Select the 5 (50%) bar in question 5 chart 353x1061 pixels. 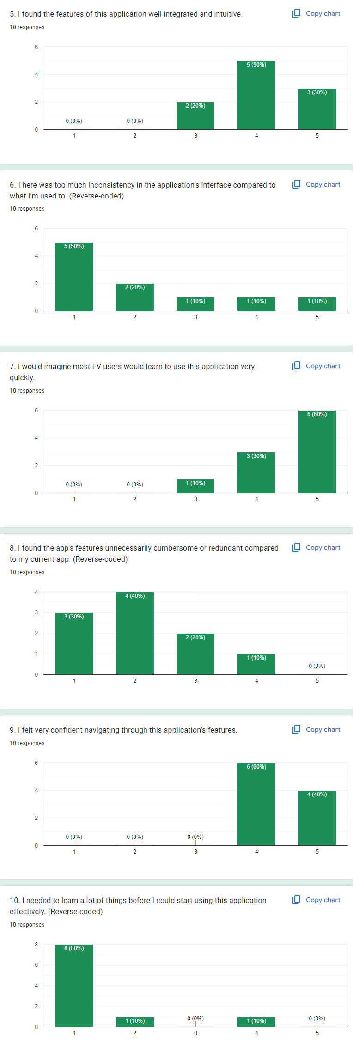[x=256, y=95]
